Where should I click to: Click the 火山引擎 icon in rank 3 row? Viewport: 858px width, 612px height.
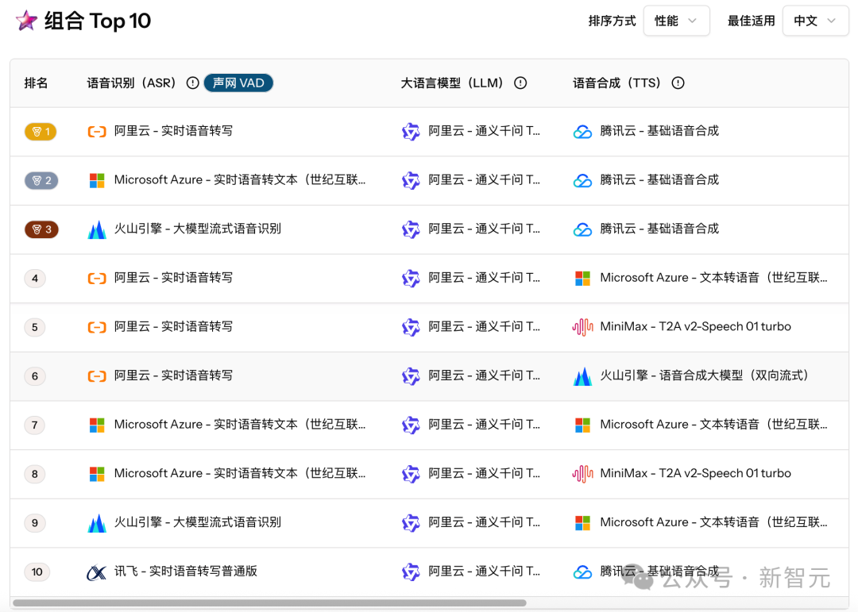tap(97, 229)
